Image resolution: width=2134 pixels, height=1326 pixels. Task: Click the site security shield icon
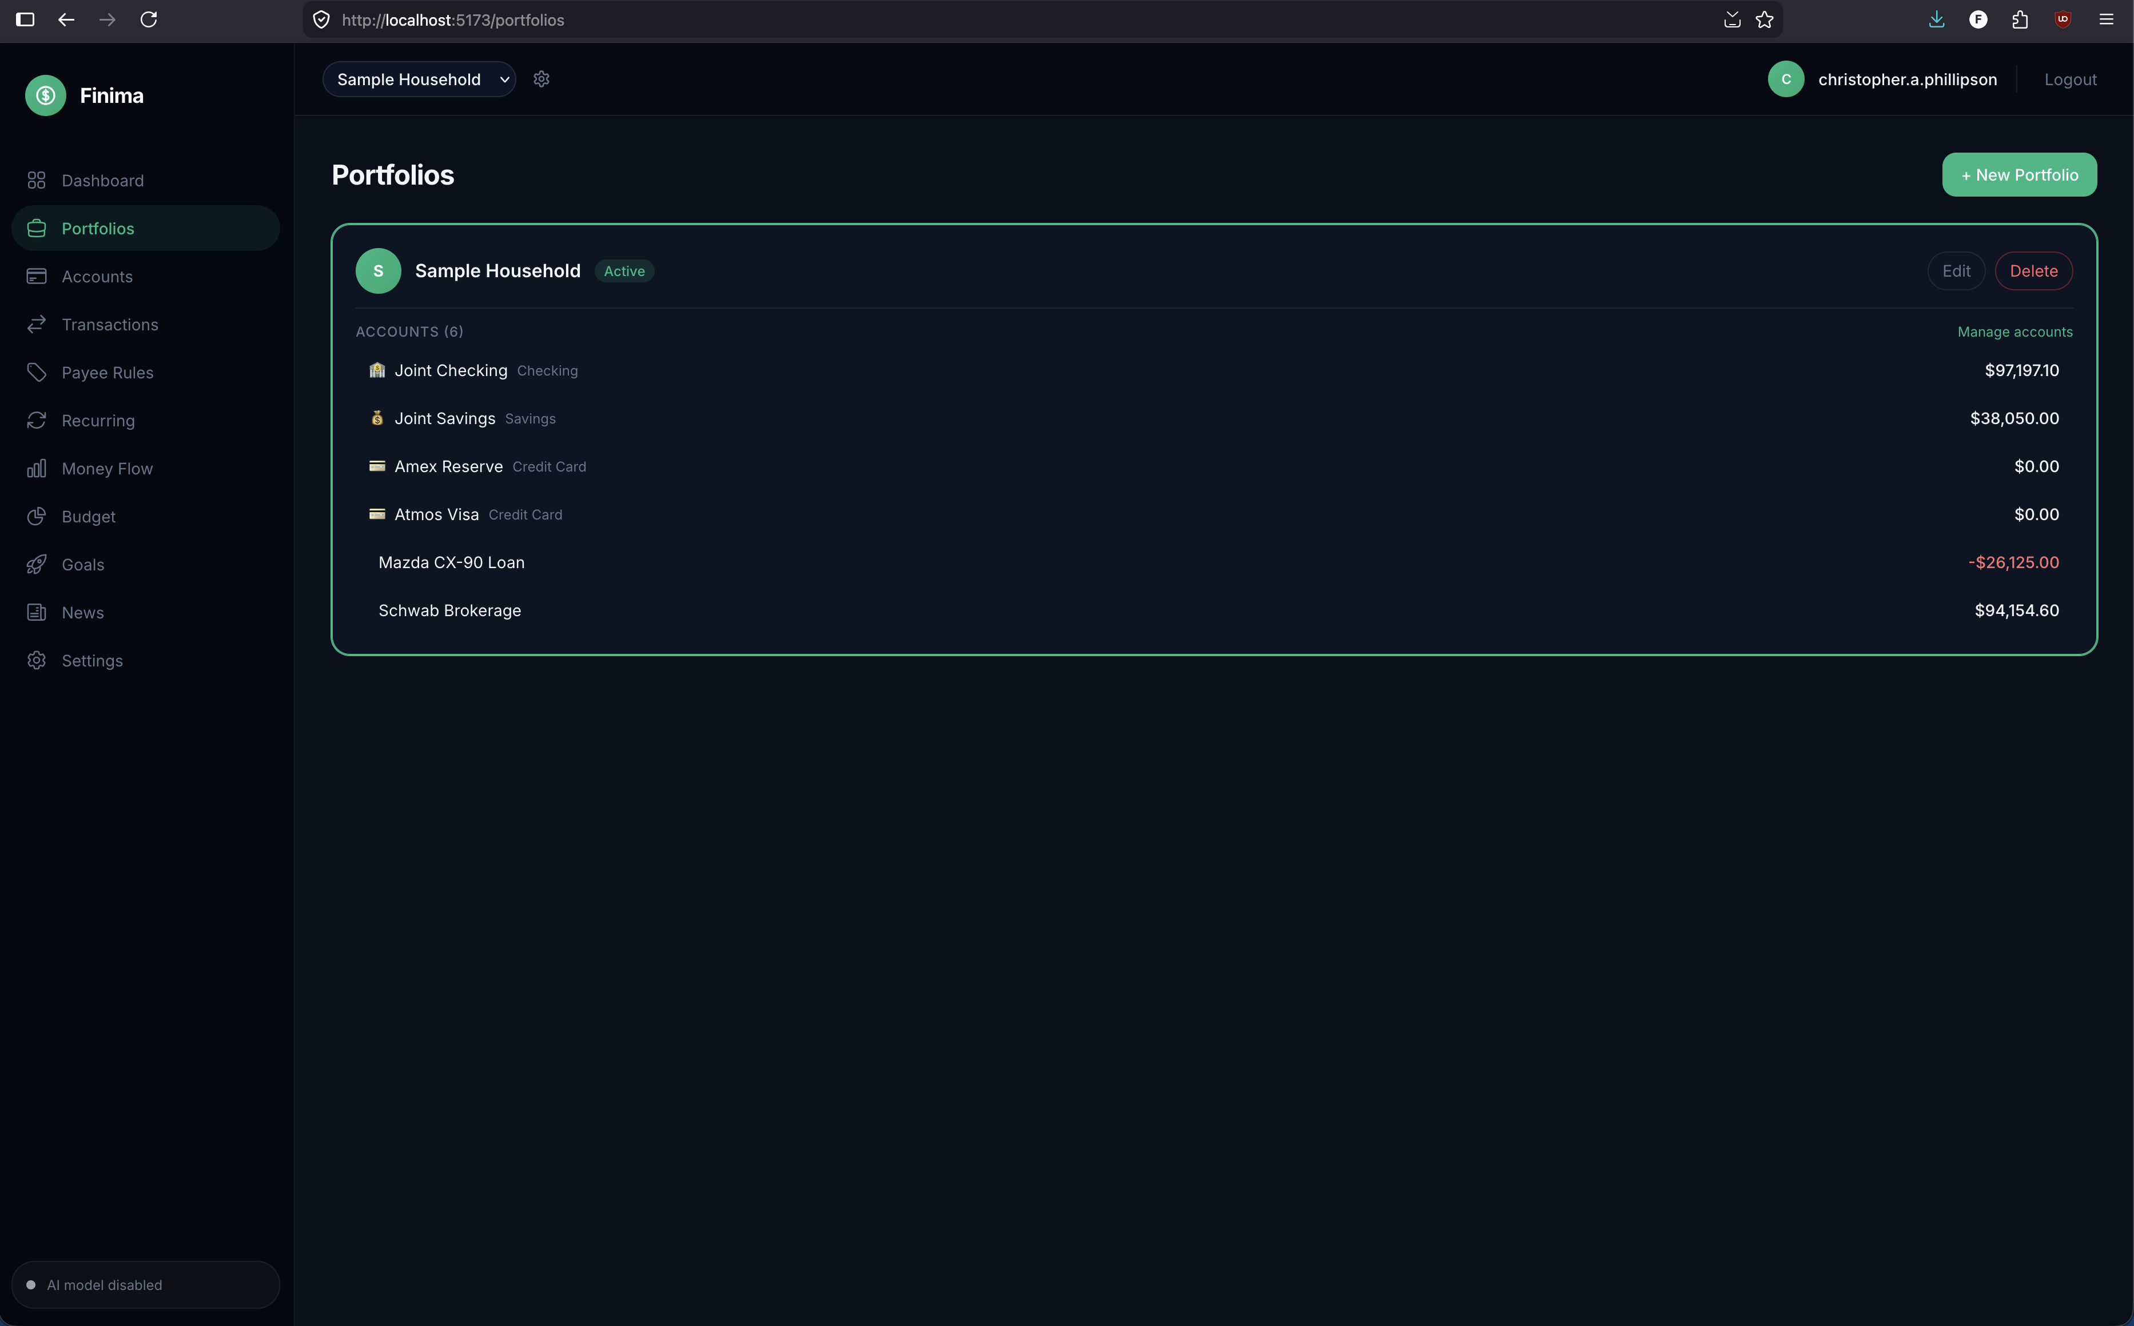[321, 19]
